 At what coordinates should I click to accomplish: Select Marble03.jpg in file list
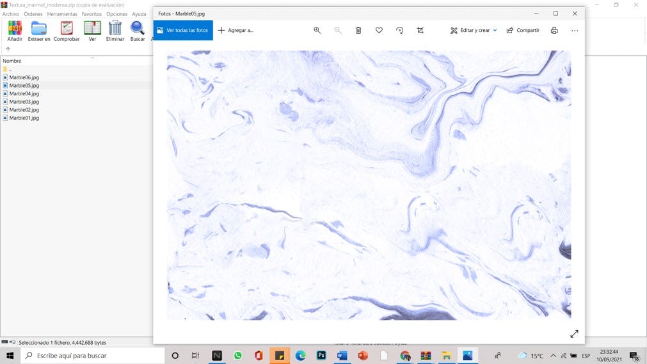(x=24, y=102)
